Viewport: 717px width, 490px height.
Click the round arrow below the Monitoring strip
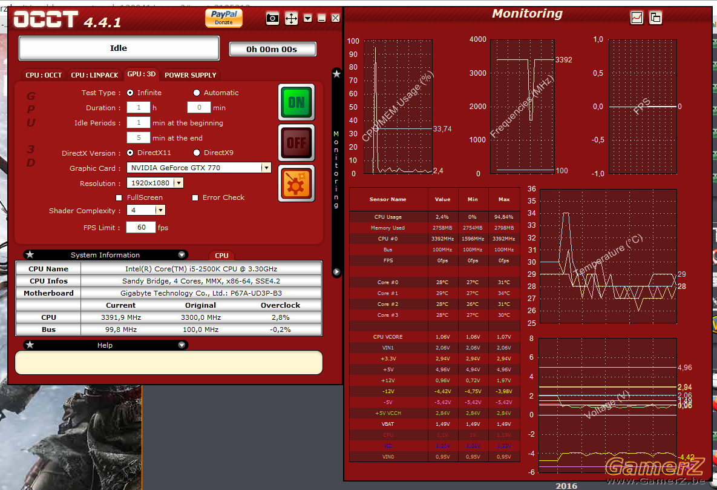click(x=336, y=271)
